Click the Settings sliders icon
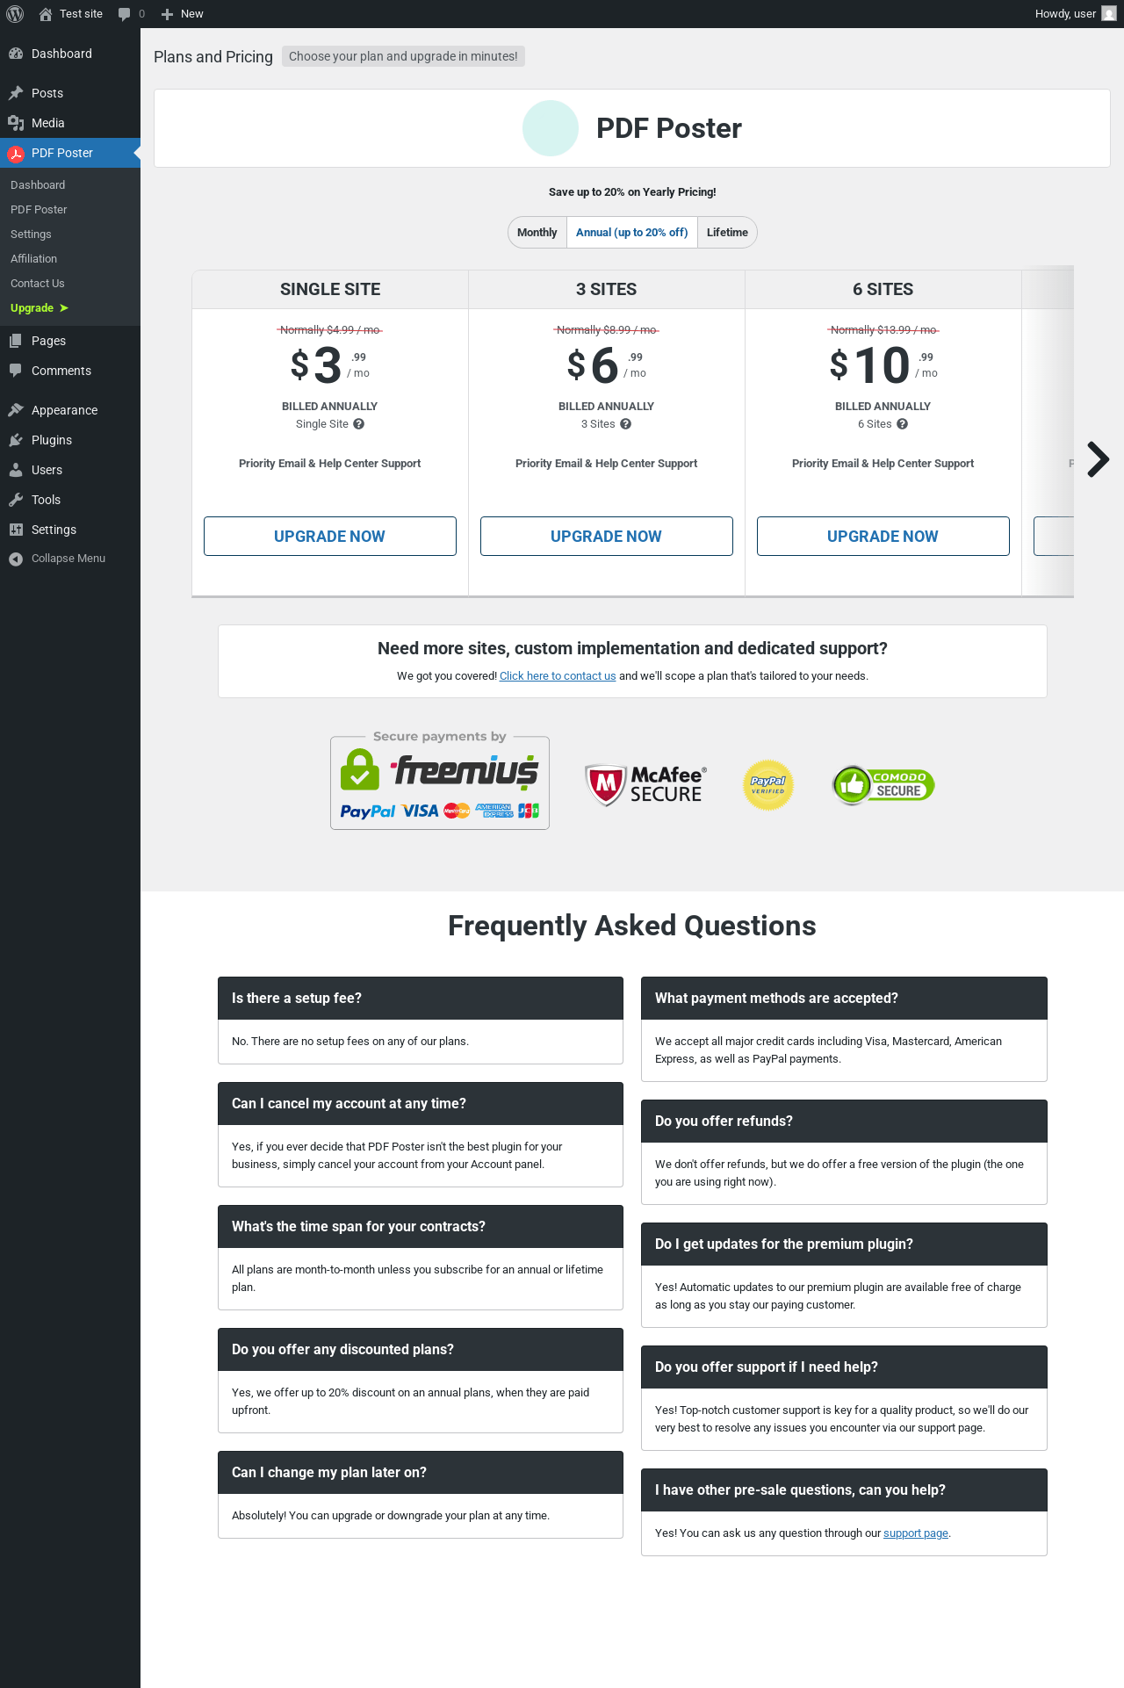 16,530
